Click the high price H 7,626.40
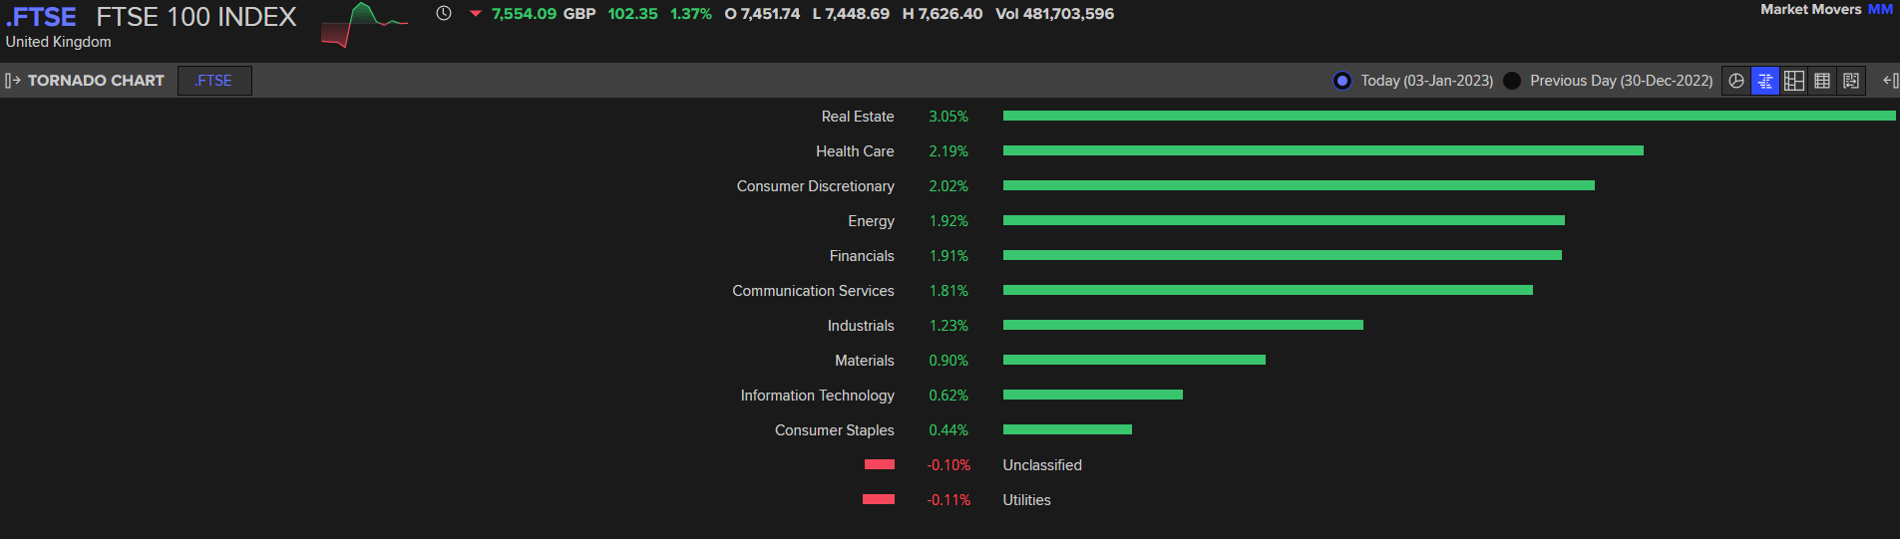The image size is (1900, 539). pos(943,14)
